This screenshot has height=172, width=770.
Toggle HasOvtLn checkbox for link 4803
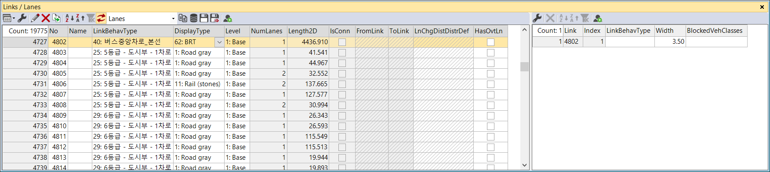pyautogui.click(x=490, y=53)
